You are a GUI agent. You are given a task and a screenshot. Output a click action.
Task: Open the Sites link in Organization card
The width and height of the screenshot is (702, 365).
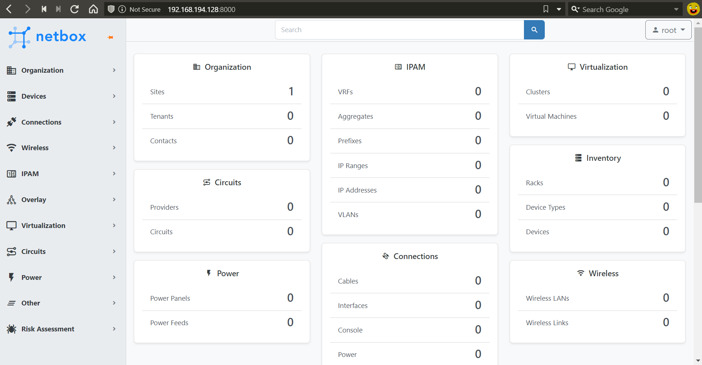[x=157, y=92]
